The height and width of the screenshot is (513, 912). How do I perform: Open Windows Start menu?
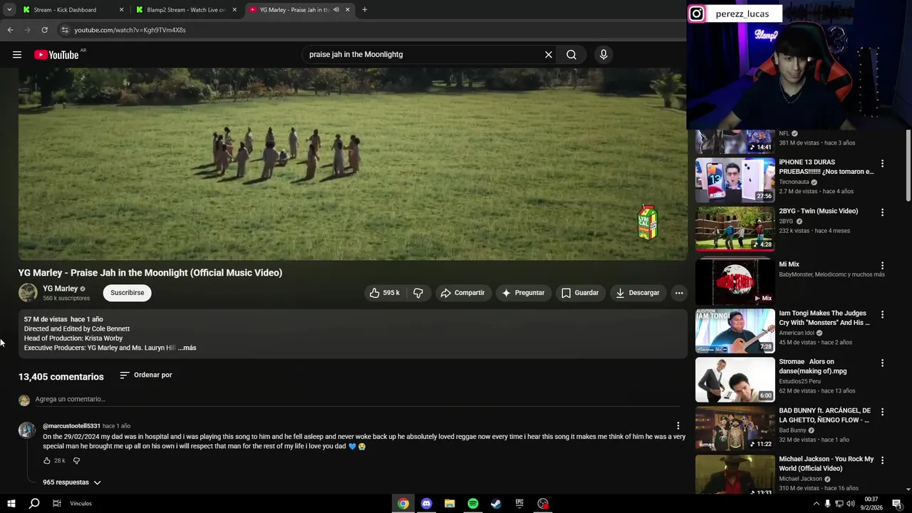pos(11,504)
